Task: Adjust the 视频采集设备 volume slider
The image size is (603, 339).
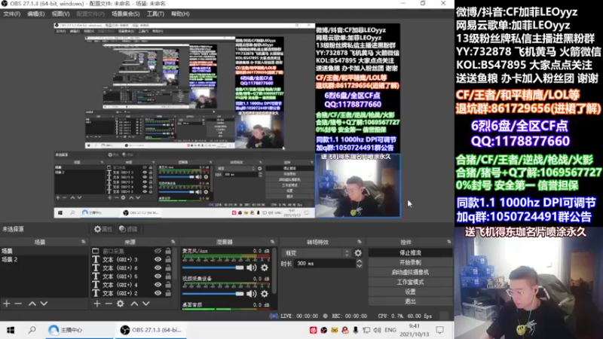Action: point(213,294)
